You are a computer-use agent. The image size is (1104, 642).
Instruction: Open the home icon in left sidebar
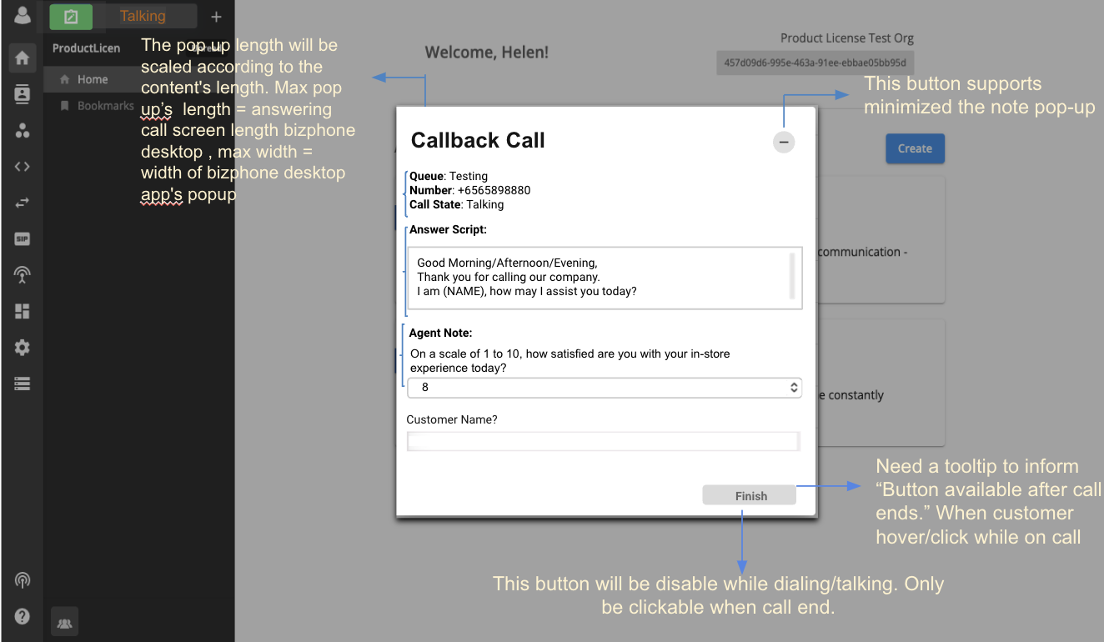point(23,58)
